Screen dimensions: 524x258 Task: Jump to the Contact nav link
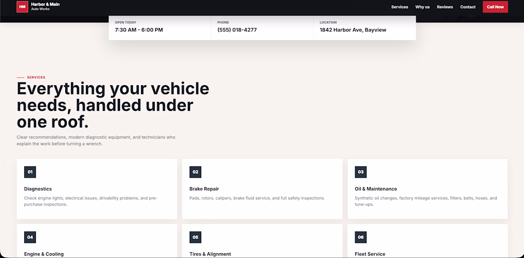468,7
